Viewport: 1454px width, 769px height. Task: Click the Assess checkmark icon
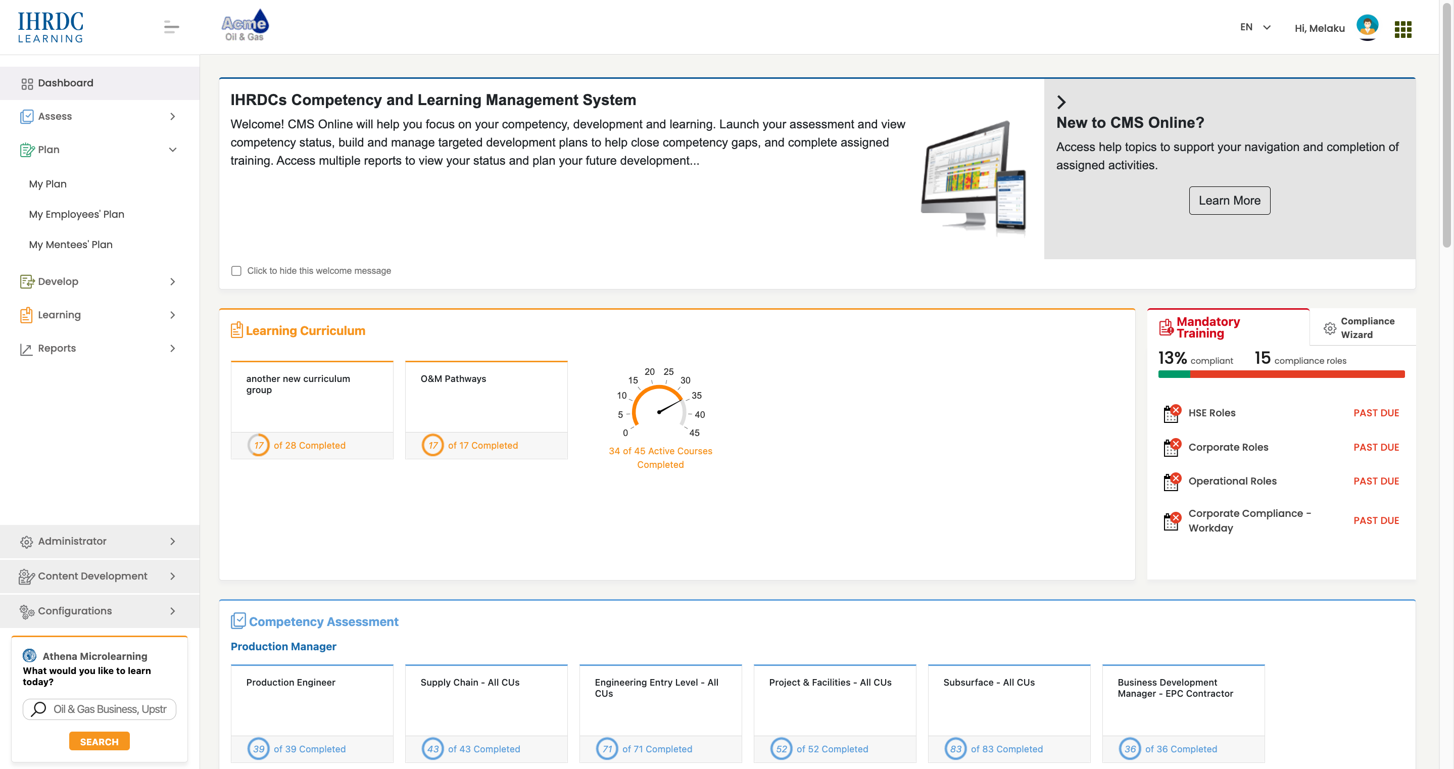(x=27, y=116)
